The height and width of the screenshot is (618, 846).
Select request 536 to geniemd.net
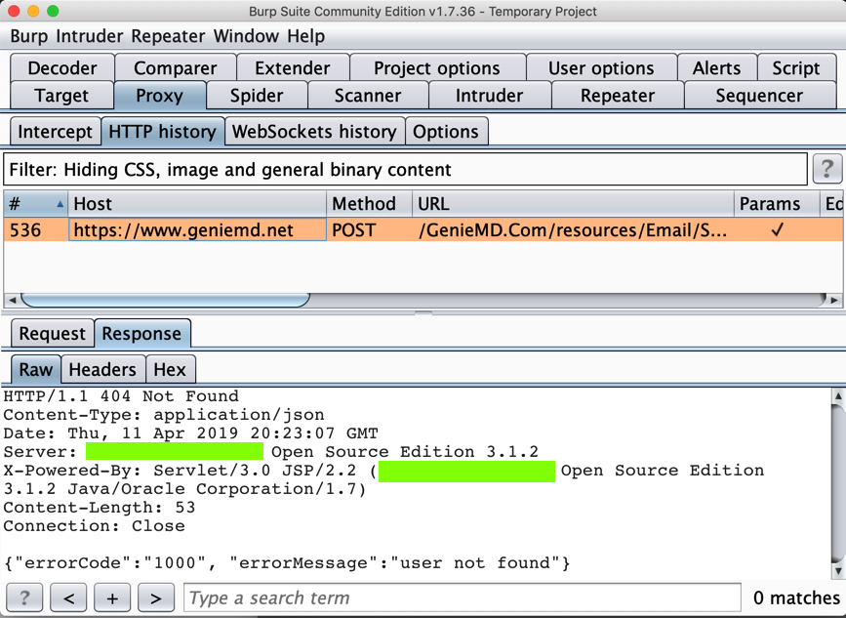[x=390, y=230]
